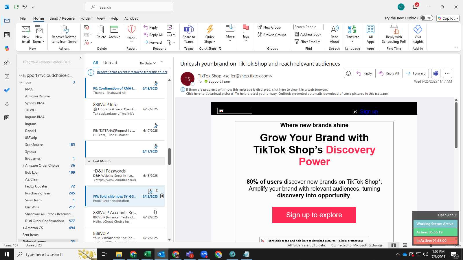Open the People contacts view in sidebar

pos(7,62)
